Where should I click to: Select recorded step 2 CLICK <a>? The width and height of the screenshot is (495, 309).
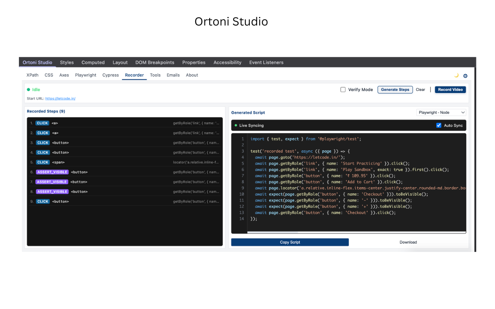(x=125, y=133)
